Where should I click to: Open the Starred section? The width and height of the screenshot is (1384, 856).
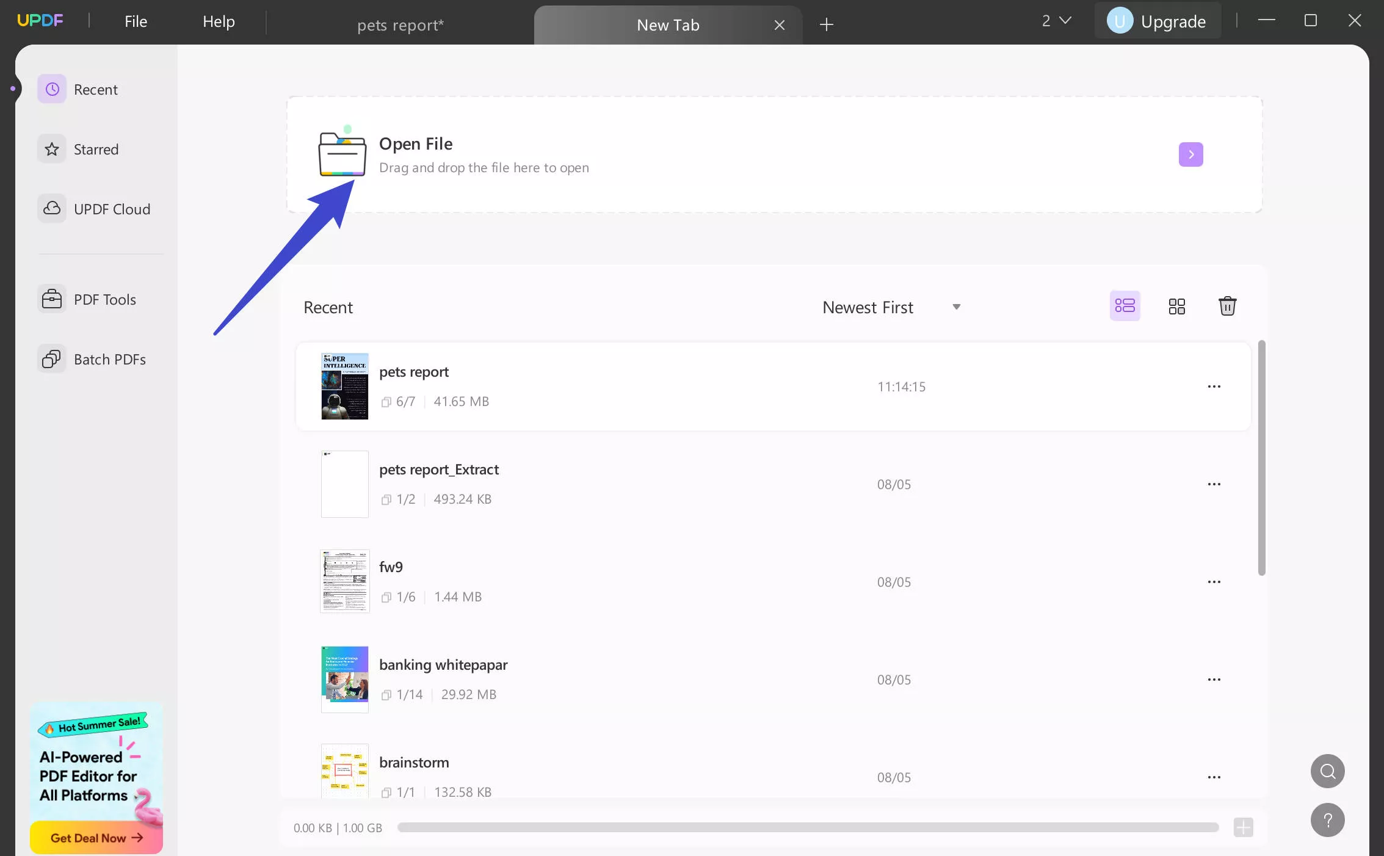point(96,148)
